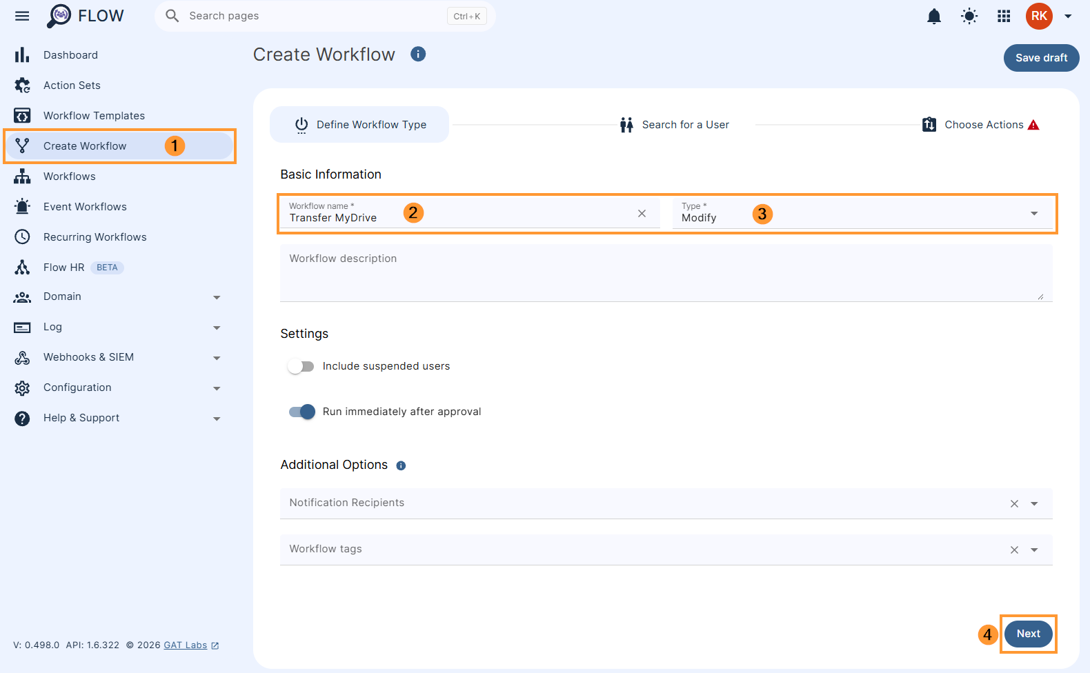
Task: Click the search magnifier icon
Action: [172, 16]
